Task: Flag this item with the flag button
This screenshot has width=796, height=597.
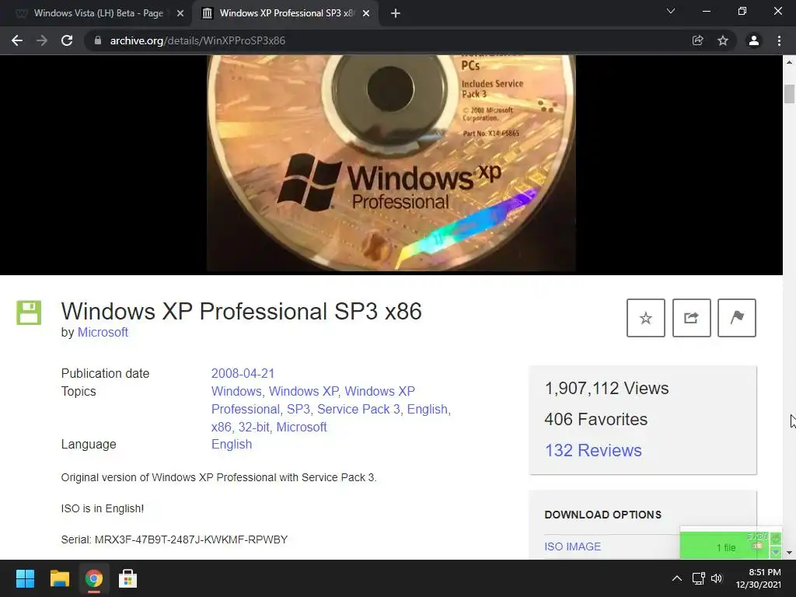Action: point(737,318)
